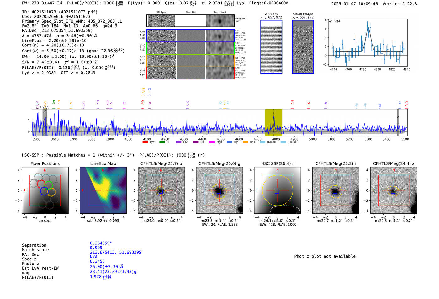The image size is (439, 299).
Task: Select the CFHTLS/Meg(26.0) g cutout
Action: 219,190
